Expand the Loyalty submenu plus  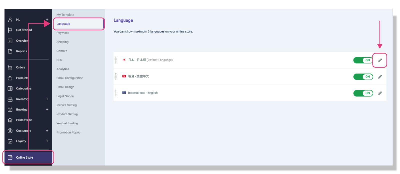coord(47,141)
